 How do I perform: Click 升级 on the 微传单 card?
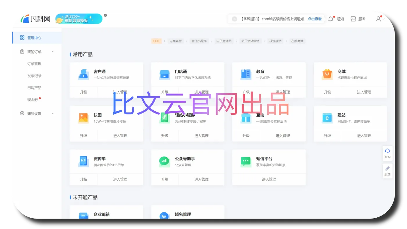(83, 179)
